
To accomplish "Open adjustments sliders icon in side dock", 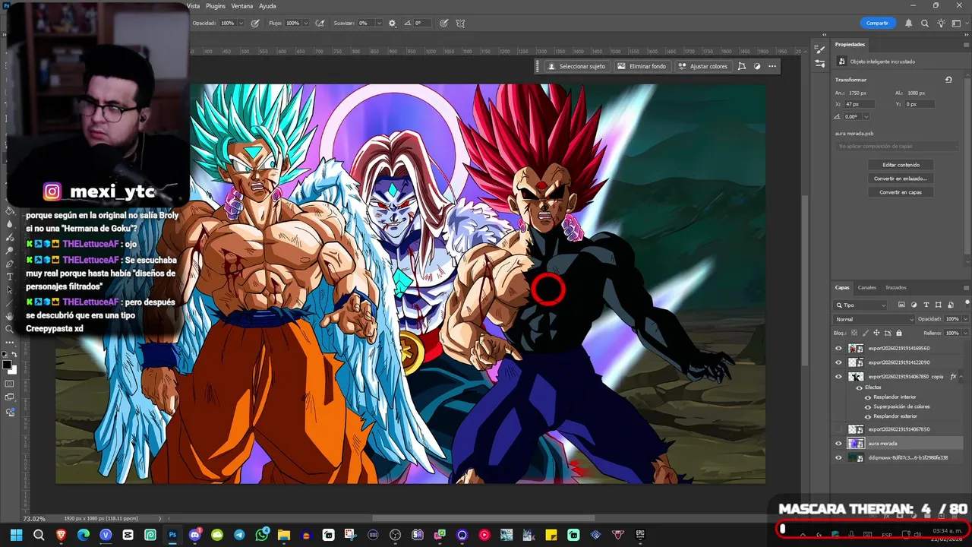I will [x=820, y=63].
